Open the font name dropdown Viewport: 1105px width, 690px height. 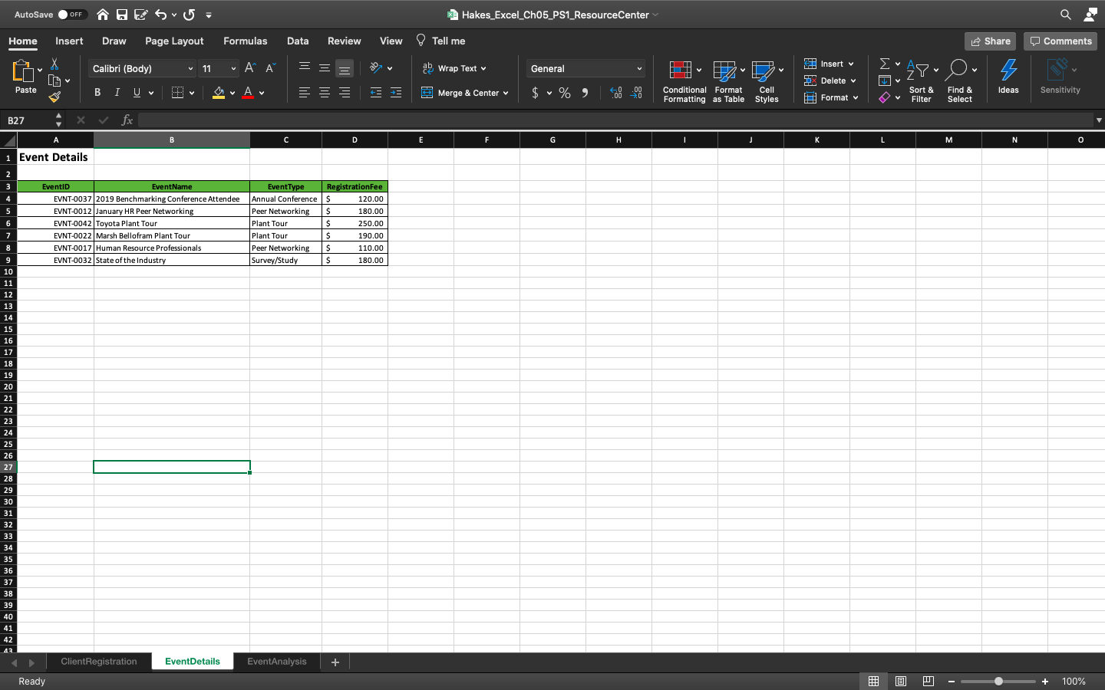[x=190, y=68]
